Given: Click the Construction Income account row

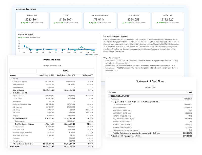Looking at the screenshot, I should click(20, 82).
